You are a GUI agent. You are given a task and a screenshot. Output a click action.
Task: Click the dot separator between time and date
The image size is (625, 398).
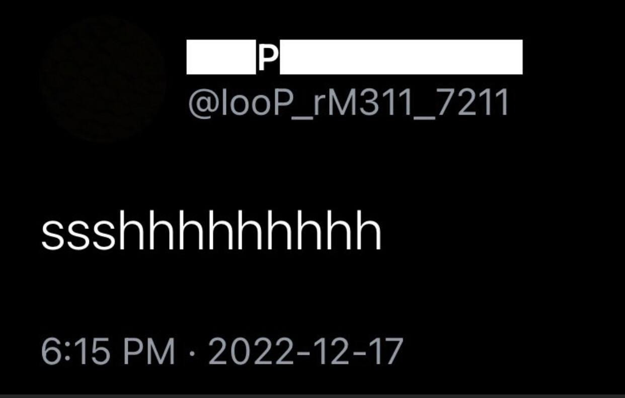(192, 352)
